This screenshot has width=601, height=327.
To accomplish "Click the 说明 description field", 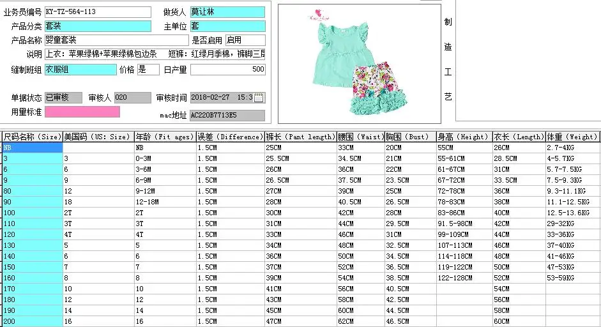I will pos(155,54).
